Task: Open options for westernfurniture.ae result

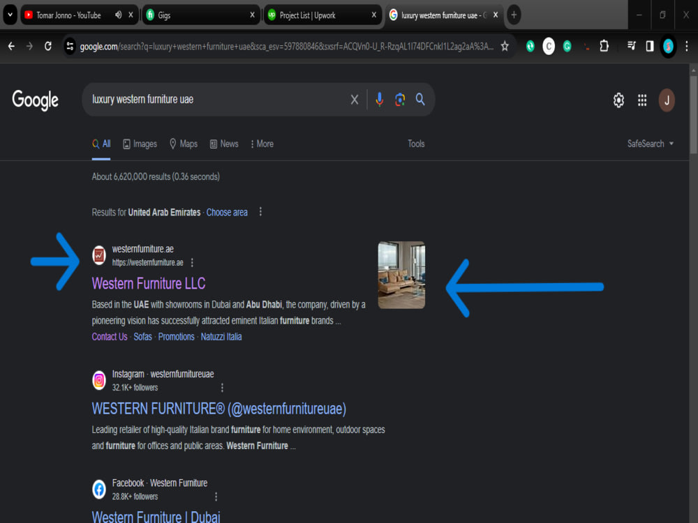Action: tap(192, 263)
